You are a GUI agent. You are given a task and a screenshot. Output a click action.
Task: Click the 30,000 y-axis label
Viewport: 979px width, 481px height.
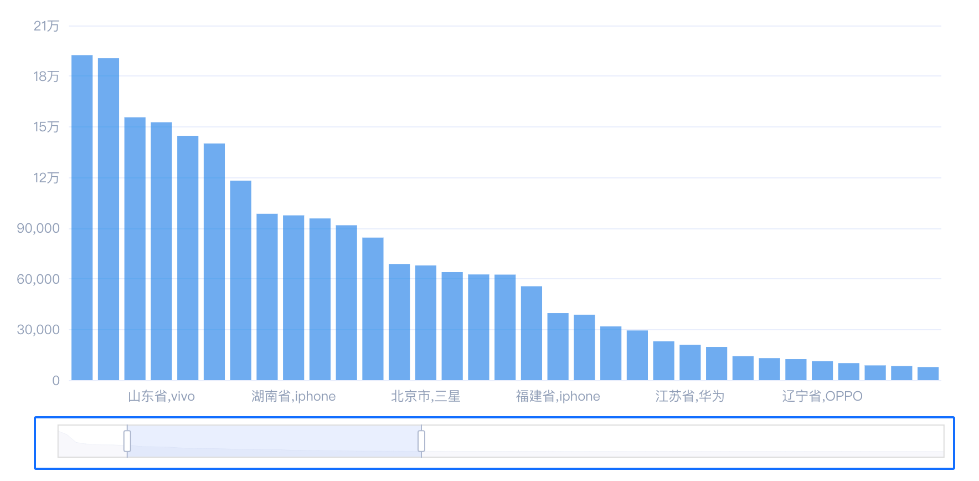coord(38,330)
